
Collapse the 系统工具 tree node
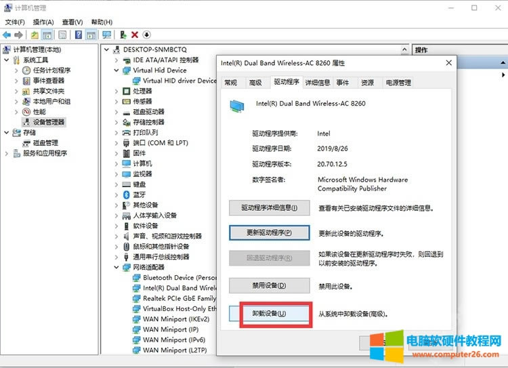click(x=7, y=60)
